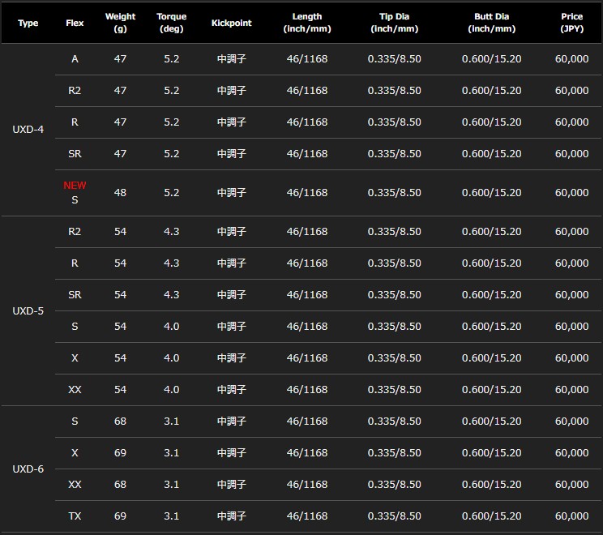Image resolution: width=603 pixels, height=535 pixels.
Task: Select the Butt Dia header cell
Action: [491, 23]
